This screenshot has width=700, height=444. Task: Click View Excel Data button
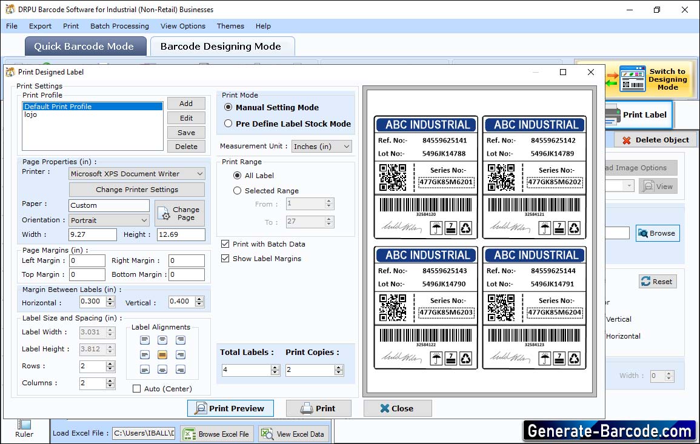[293, 434]
